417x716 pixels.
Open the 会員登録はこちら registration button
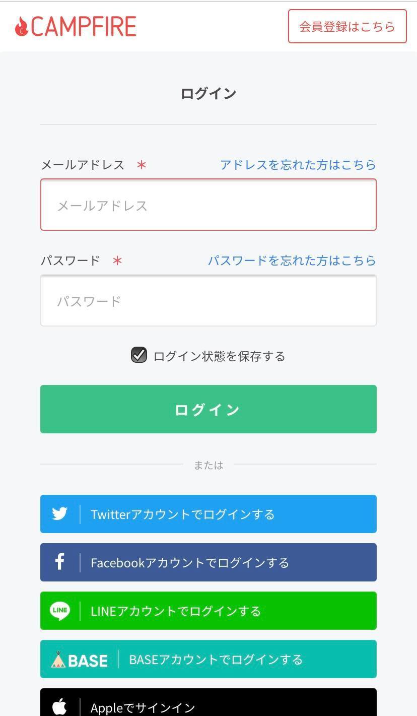click(347, 26)
